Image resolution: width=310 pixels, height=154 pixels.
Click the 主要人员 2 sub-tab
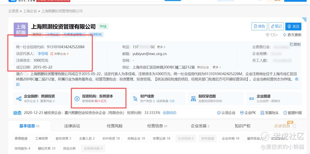[x=87, y=139]
